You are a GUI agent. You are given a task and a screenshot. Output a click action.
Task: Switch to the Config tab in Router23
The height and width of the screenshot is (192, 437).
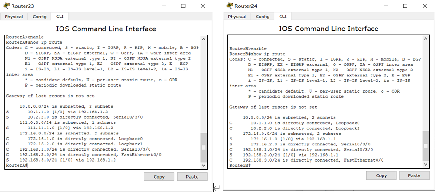pos(39,17)
